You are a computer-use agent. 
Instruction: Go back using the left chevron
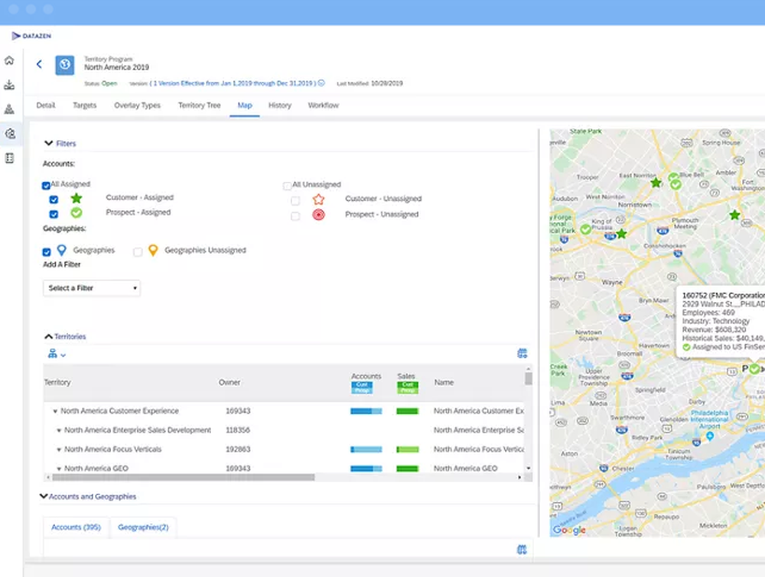pos(40,64)
